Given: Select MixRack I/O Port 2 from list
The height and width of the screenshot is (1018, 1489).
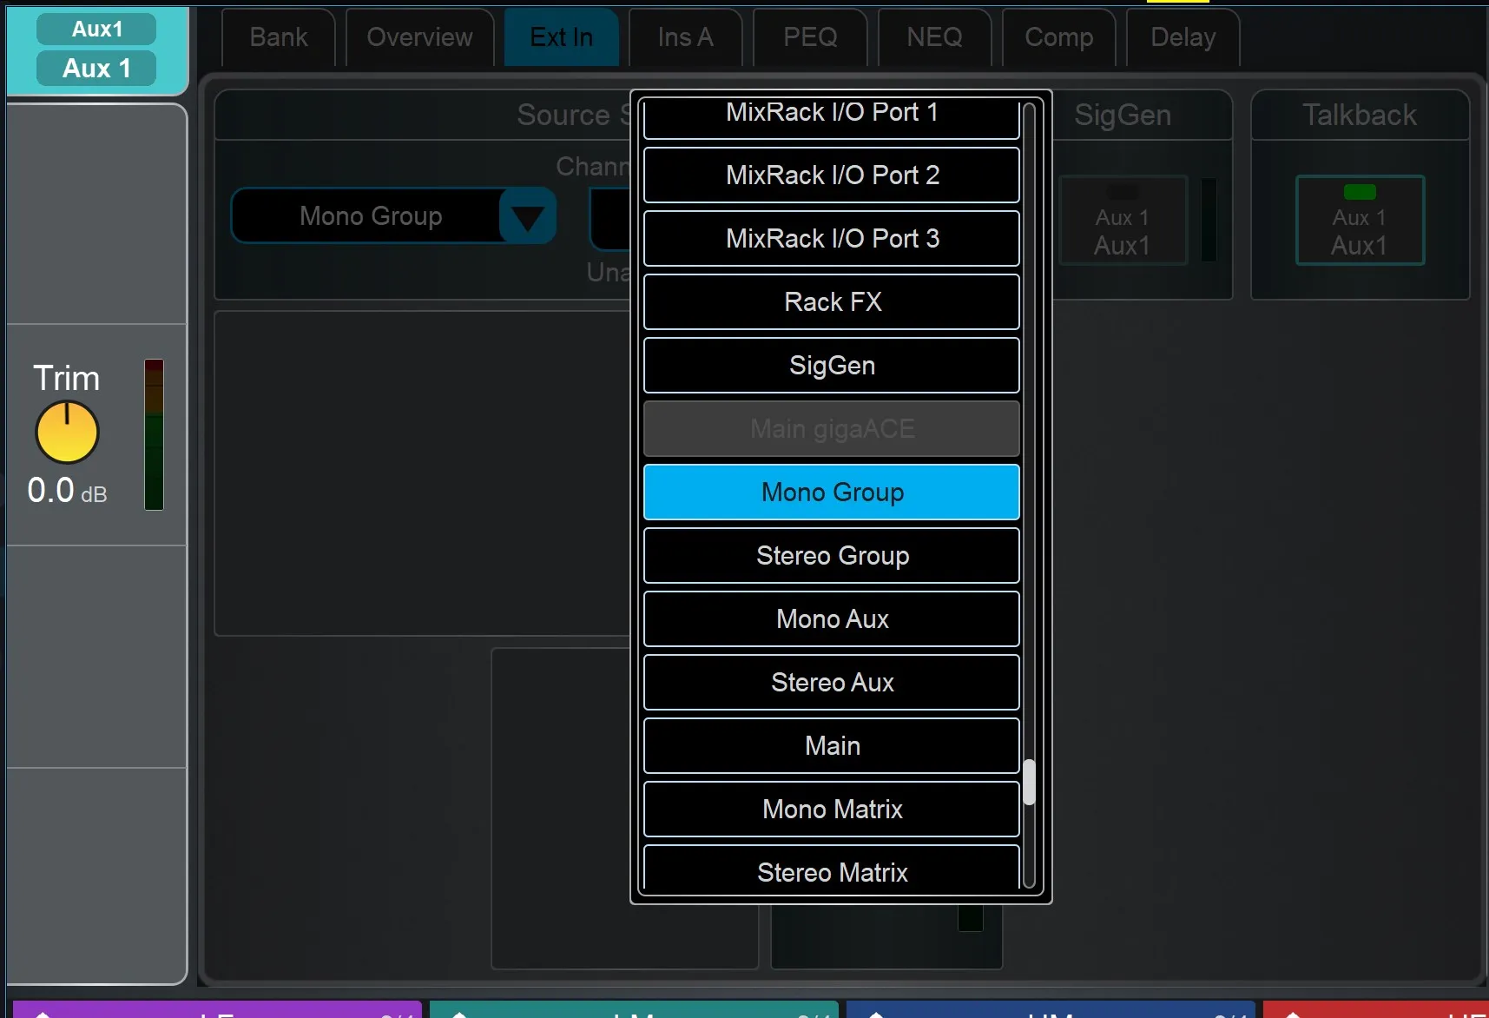Looking at the screenshot, I should (832, 175).
